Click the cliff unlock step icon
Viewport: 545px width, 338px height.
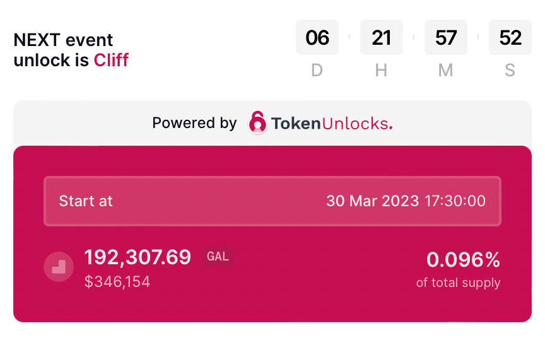[59, 267]
